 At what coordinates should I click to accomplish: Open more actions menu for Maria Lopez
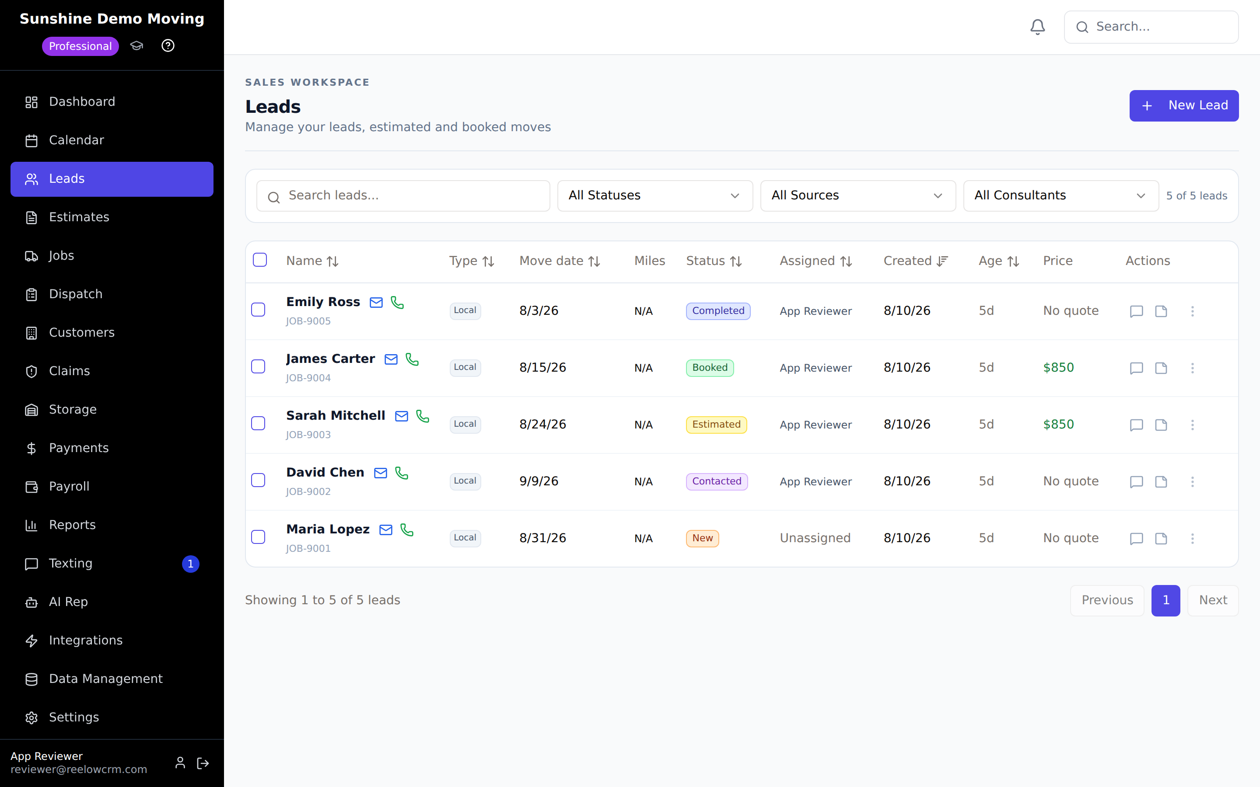coord(1192,538)
